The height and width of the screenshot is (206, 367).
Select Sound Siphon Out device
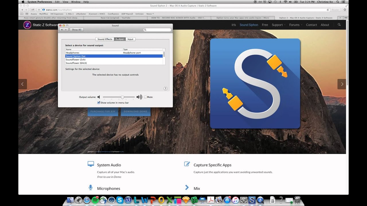tap(114, 56)
